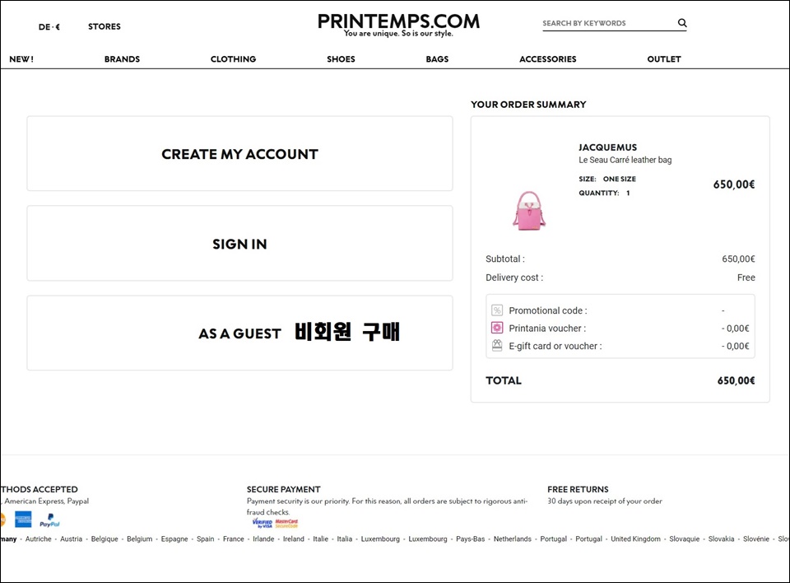Screen dimensions: 790x583
Task: Open the CLOTHING menu
Action: coord(233,59)
